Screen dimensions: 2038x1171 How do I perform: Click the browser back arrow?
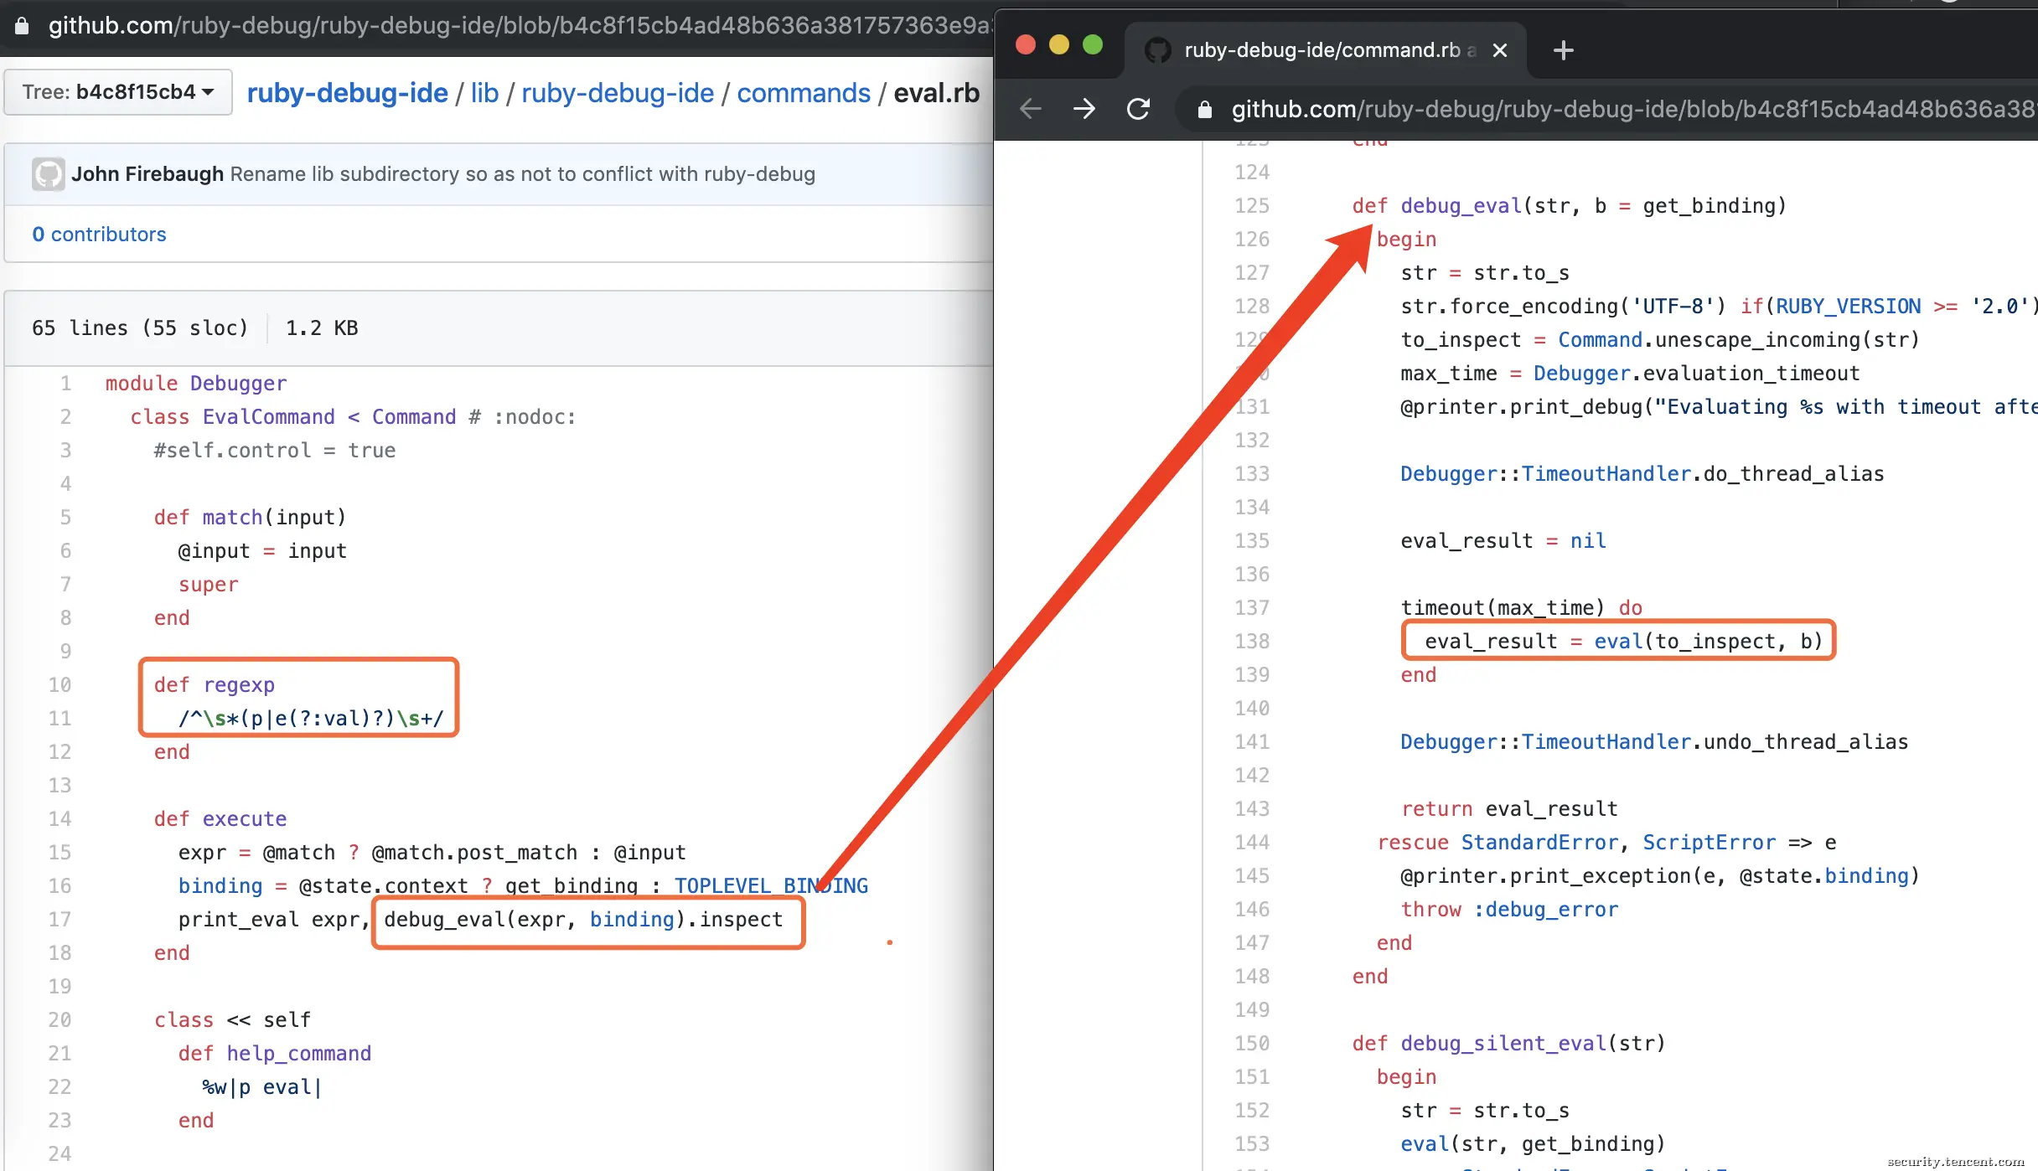click(x=1030, y=109)
